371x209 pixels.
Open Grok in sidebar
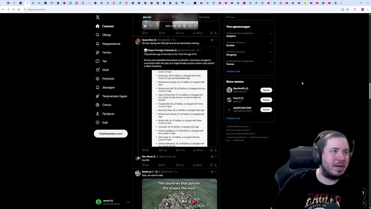pyautogui.click(x=102, y=70)
